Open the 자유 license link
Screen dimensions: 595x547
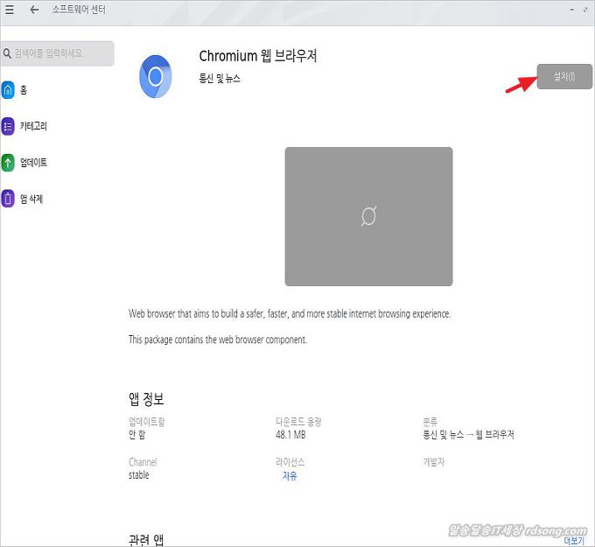(x=290, y=476)
